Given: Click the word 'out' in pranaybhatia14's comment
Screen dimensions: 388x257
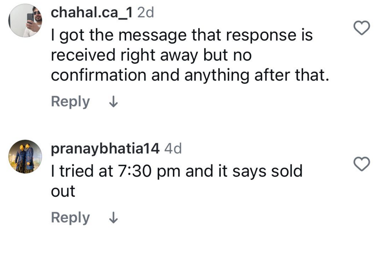Looking at the screenshot, I should 63,192.
